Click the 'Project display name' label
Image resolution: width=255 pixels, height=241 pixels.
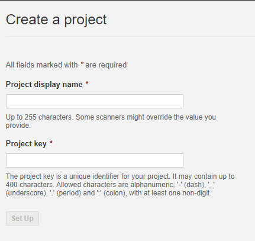click(44, 85)
